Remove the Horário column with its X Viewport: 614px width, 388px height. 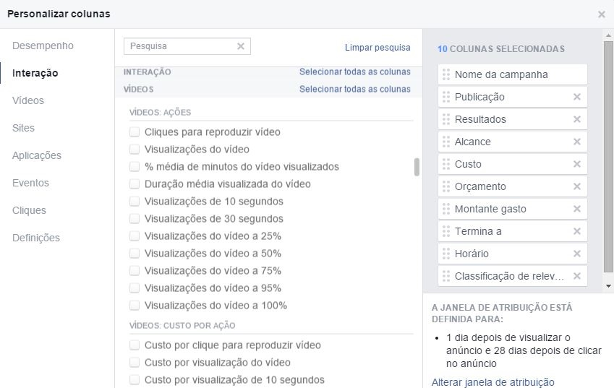[577, 254]
